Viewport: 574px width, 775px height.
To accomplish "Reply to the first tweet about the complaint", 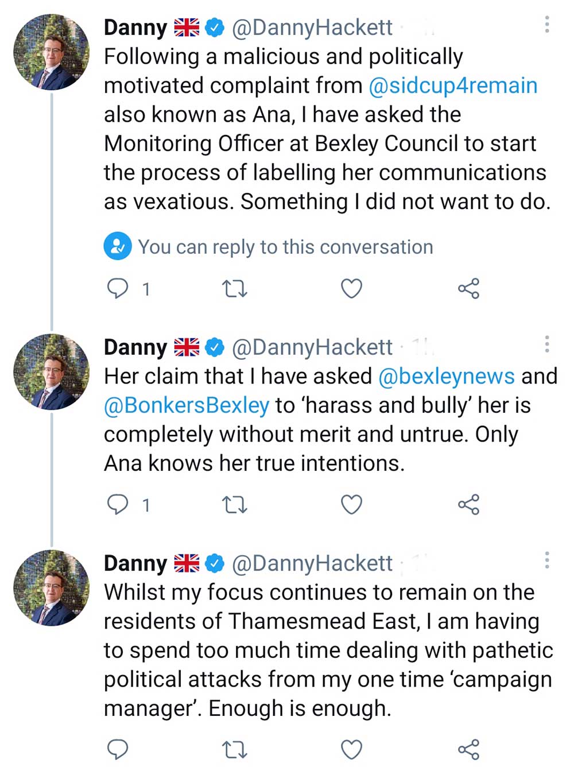I will coord(118,288).
